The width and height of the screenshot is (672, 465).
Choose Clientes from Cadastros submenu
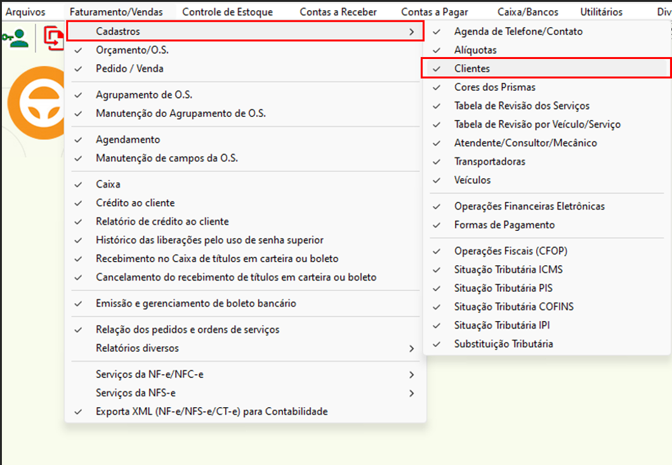point(546,69)
